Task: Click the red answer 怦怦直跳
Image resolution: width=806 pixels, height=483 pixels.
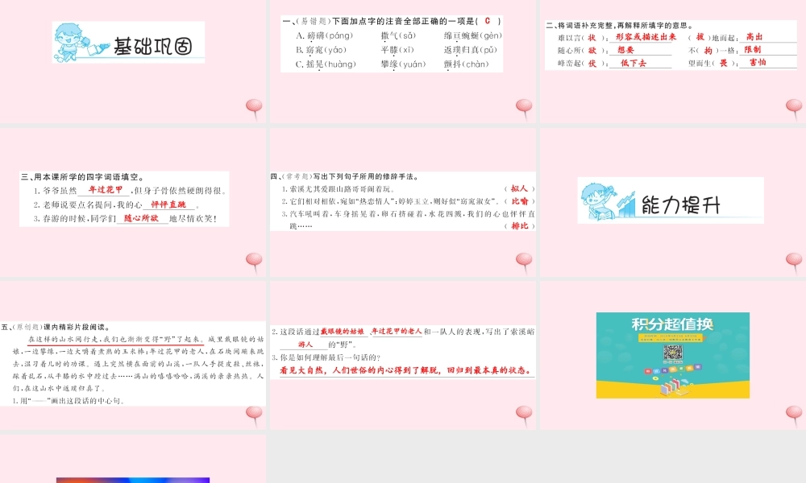Action: (x=168, y=204)
